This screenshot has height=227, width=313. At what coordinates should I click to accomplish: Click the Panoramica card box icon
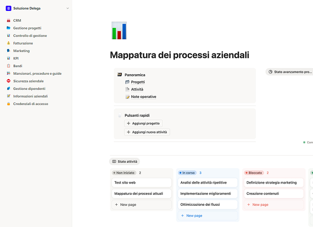click(120, 75)
